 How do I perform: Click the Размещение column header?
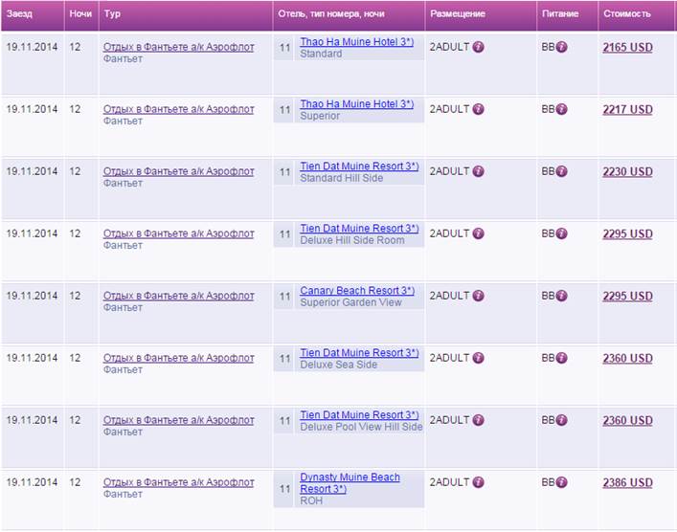pyautogui.click(x=457, y=14)
